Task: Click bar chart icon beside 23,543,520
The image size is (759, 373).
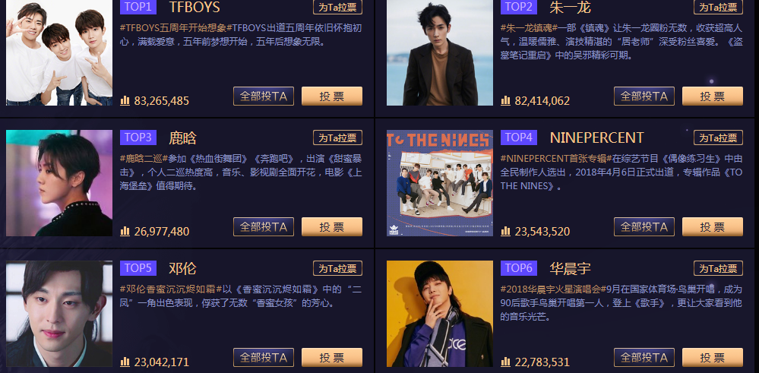Action: point(505,231)
